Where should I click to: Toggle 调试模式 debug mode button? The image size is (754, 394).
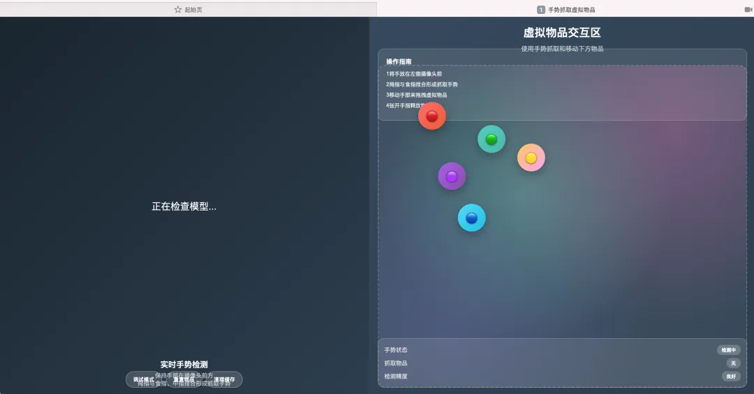144,379
